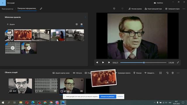Screen dimensions: 187x105
Task: Click duration label 3,0 on storyboard photo
Action: pos(14,91)
